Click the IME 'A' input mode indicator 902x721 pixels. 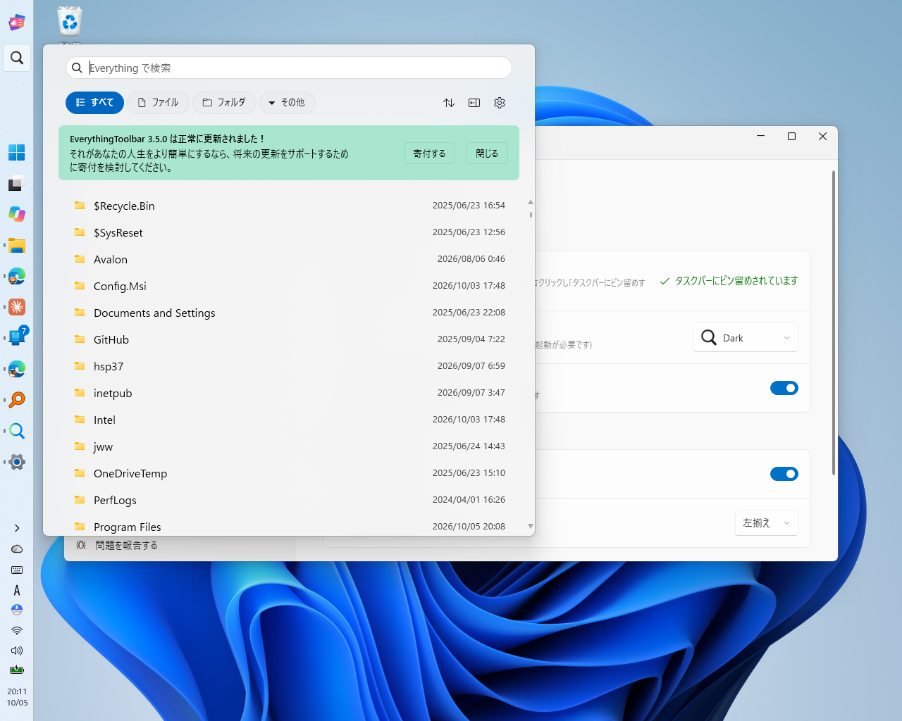click(x=17, y=590)
